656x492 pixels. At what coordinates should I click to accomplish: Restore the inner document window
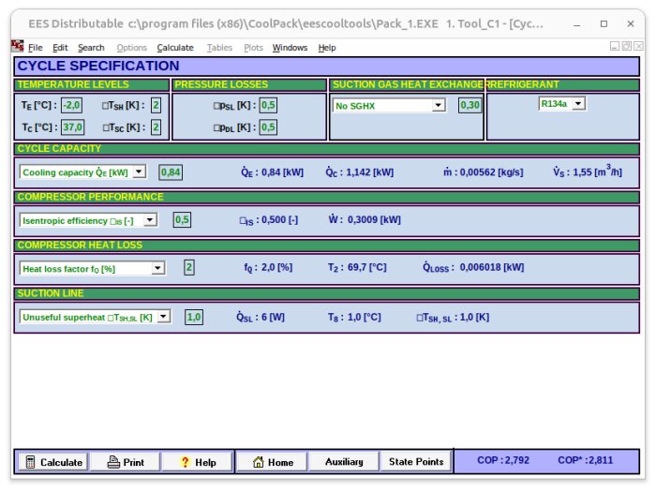point(626,46)
